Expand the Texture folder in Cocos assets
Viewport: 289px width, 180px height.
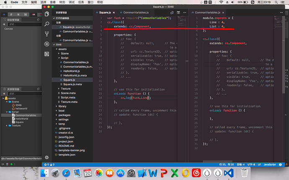point(8,125)
